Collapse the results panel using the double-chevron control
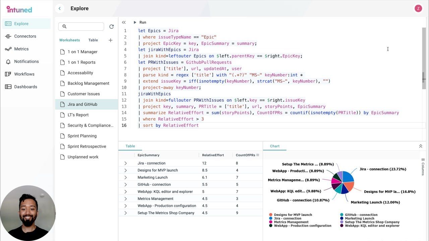The width and height of the screenshot is (429, 241). coord(421,146)
